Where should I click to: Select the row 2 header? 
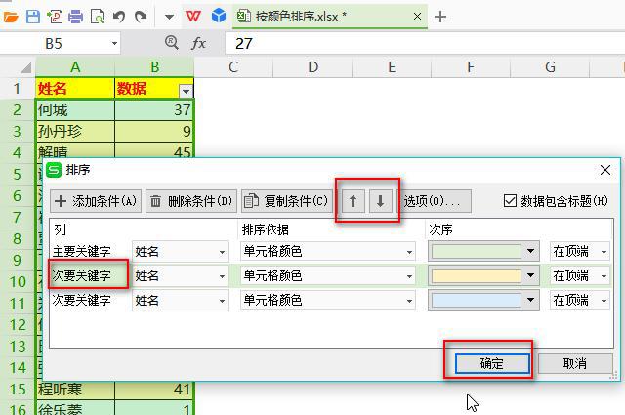[x=18, y=109]
